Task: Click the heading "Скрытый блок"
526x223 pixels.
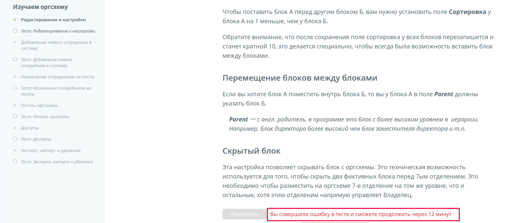Action: (x=251, y=151)
